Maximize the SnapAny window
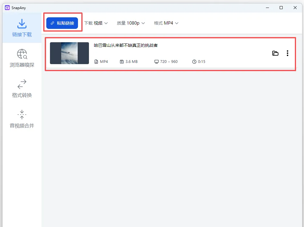The height and width of the screenshot is (227, 304). (x=281, y=8)
